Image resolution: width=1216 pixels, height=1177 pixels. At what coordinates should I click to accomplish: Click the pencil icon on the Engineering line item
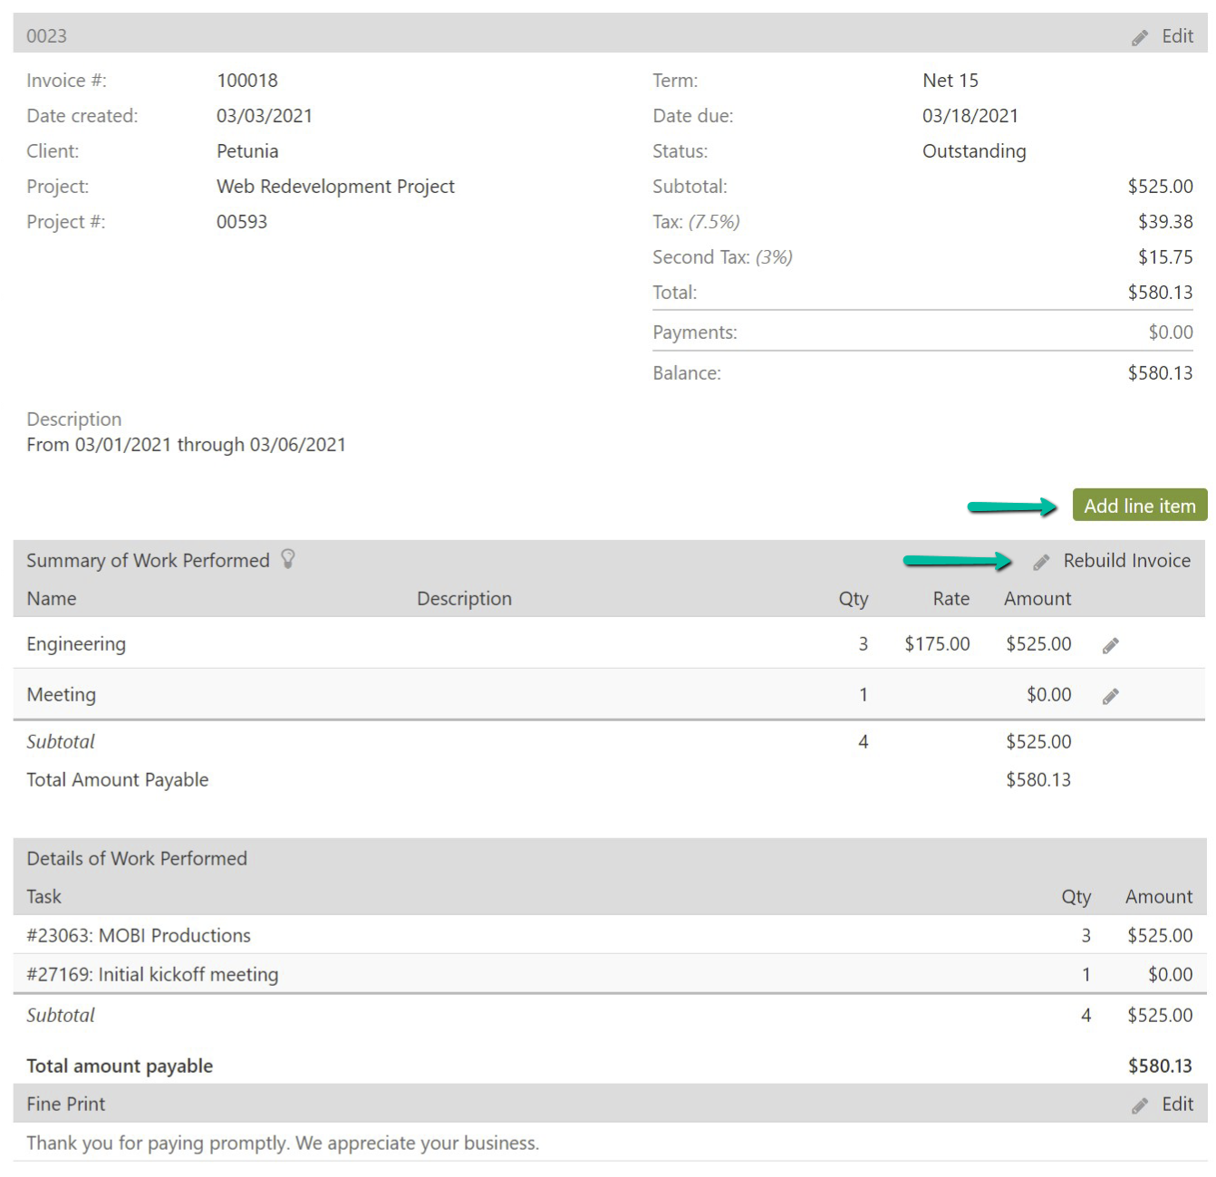[1109, 644]
